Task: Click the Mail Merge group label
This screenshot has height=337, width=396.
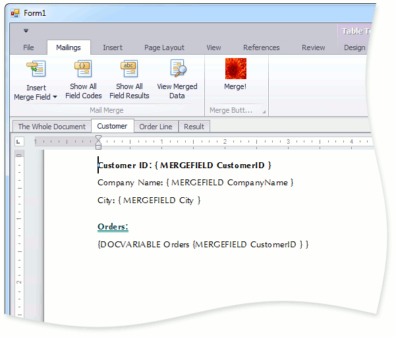Action: click(x=107, y=110)
